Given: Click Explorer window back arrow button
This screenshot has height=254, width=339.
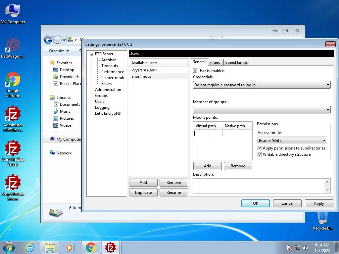Looking at the screenshot, I should pyautogui.click(x=48, y=40).
